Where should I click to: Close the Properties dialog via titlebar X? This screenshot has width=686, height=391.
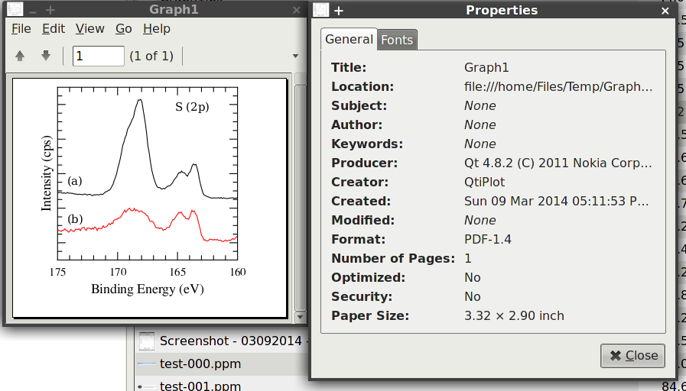(x=665, y=11)
